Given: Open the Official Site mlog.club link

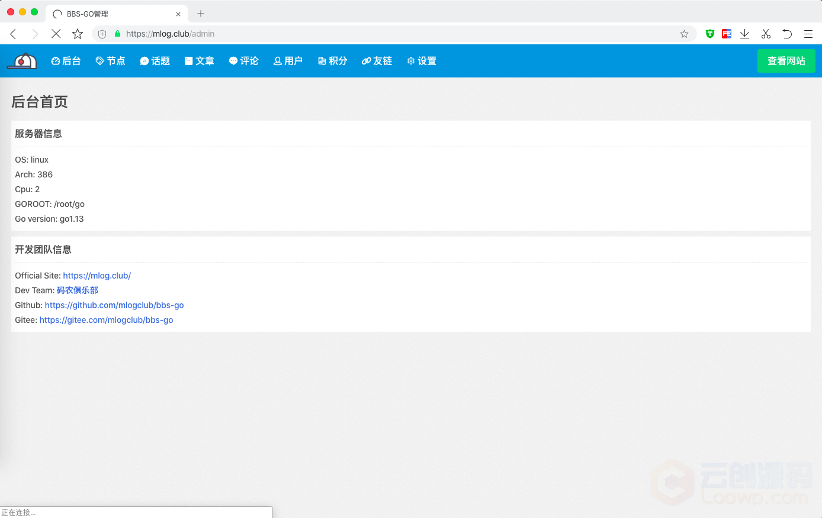Looking at the screenshot, I should click(x=97, y=276).
